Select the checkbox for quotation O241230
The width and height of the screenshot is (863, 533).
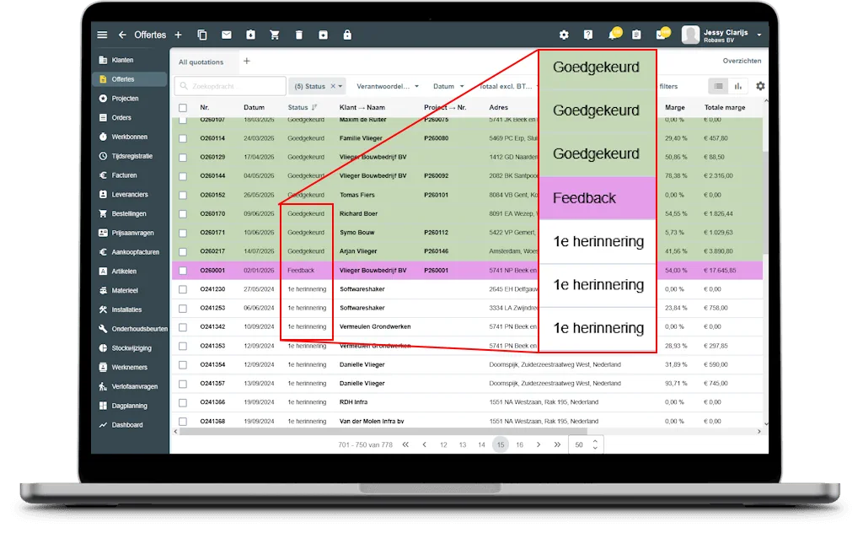[183, 289]
